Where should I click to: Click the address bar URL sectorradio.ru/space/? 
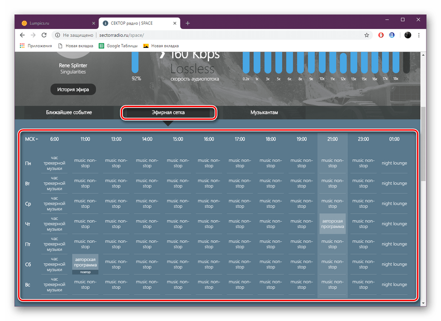pos(122,35)
